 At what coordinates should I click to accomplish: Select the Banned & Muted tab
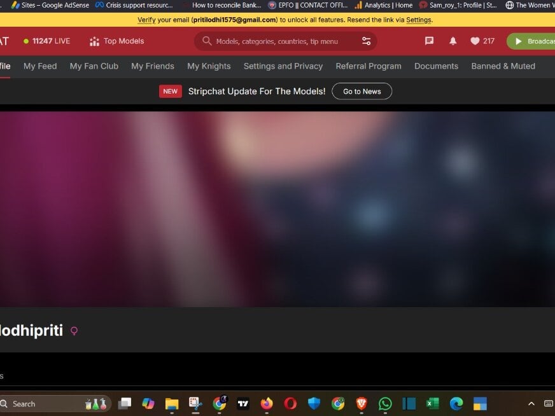point(503,66)
